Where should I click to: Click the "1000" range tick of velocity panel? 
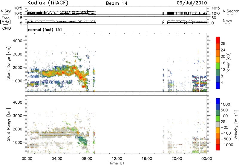click(17, 142)
